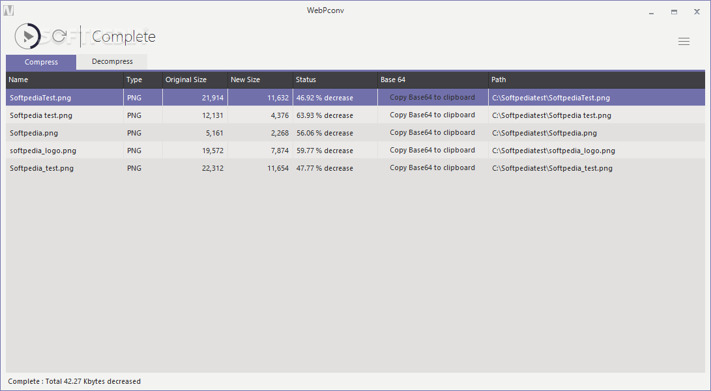Click the circular play/start conversion icon
This screenshot has height=391, width=711.
coord(27,36)
